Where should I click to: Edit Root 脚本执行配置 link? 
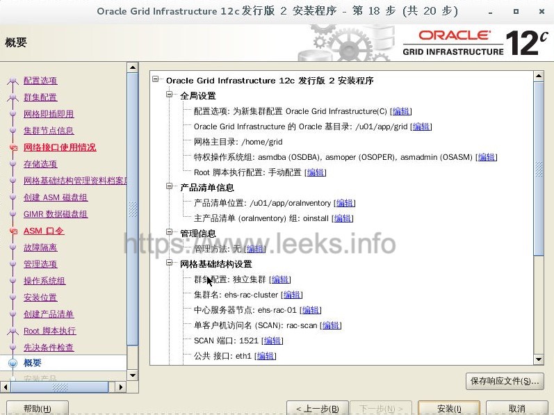(x=315, y=172)
